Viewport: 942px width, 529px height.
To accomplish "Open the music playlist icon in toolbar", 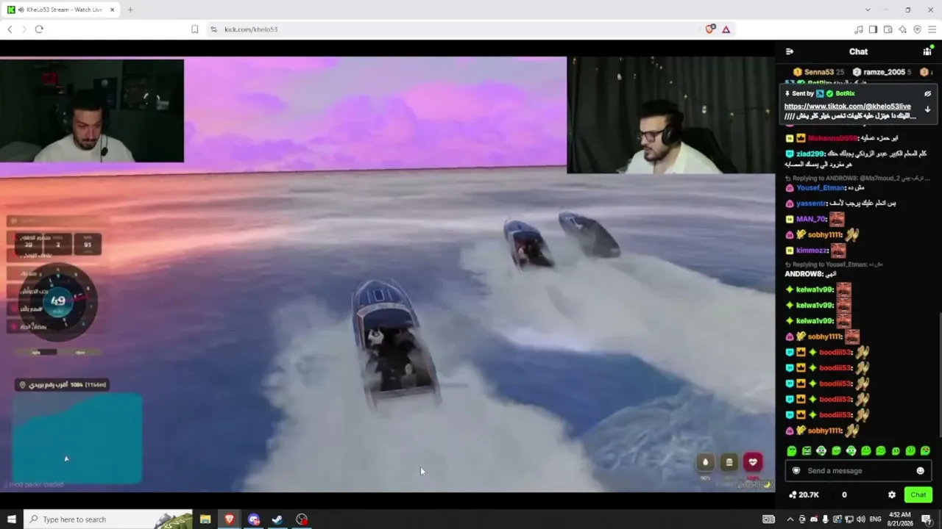I will [x=858, y=29].
